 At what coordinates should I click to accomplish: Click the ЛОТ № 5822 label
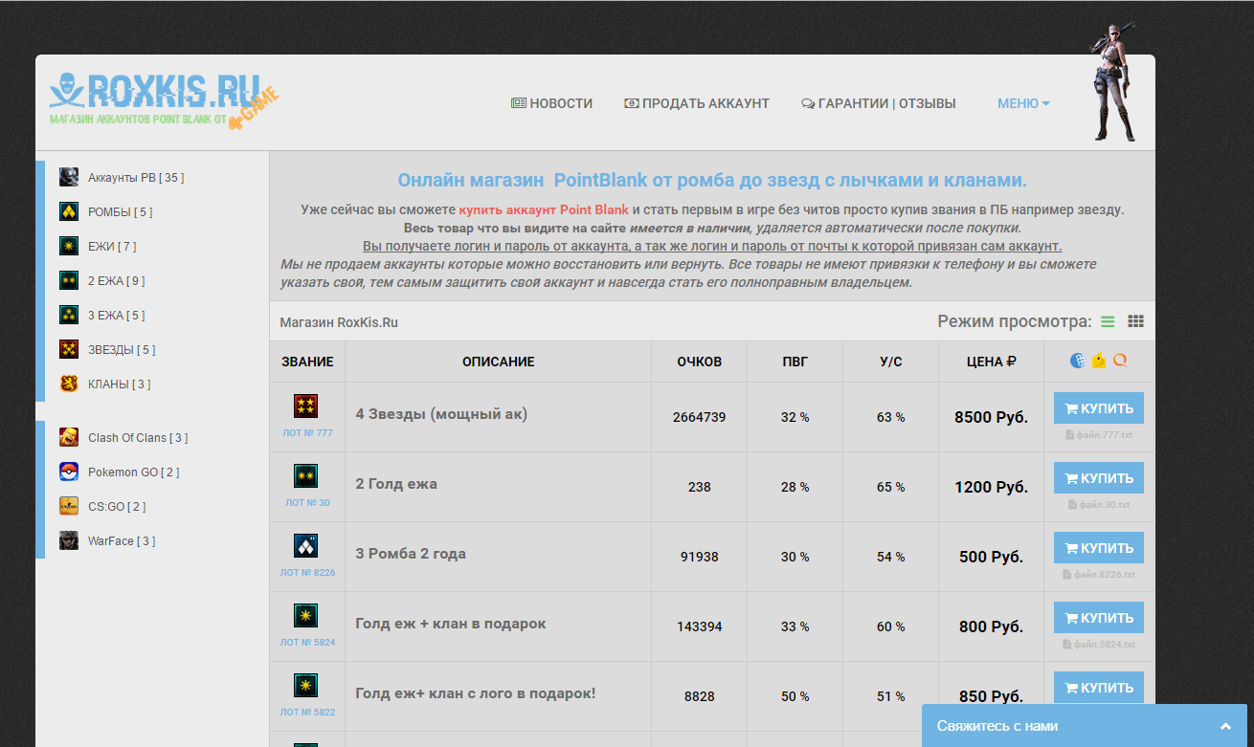(x=307, y=712)
